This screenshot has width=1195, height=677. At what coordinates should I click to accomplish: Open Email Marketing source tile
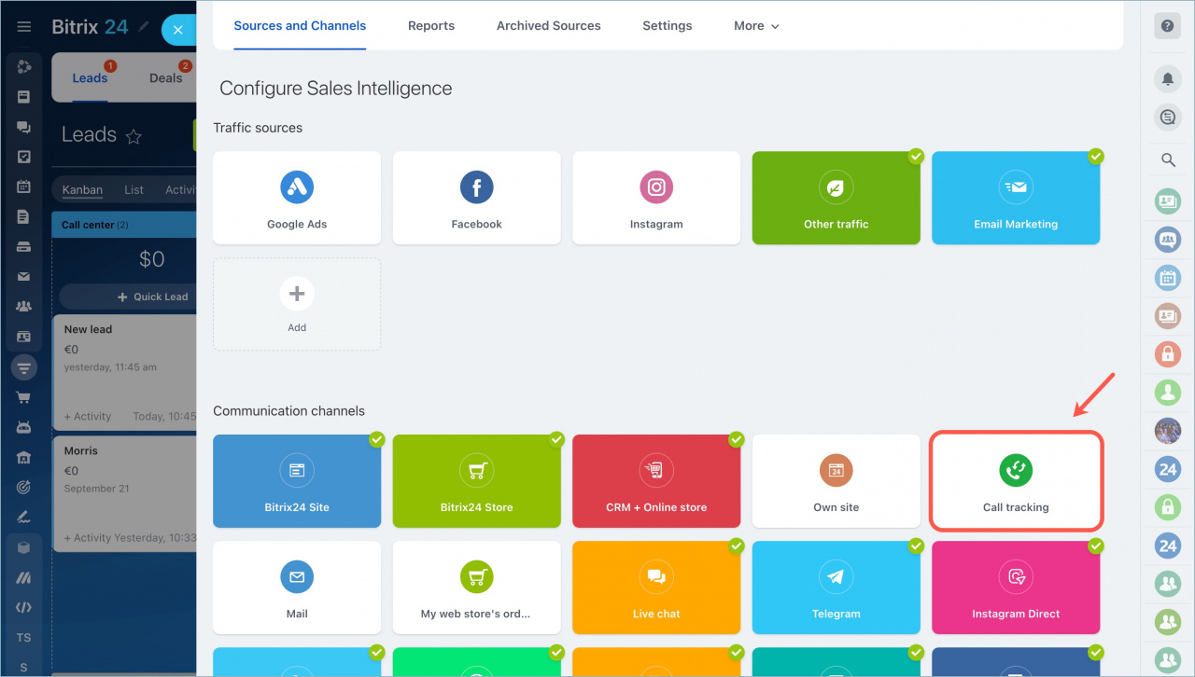[1016, 199]
